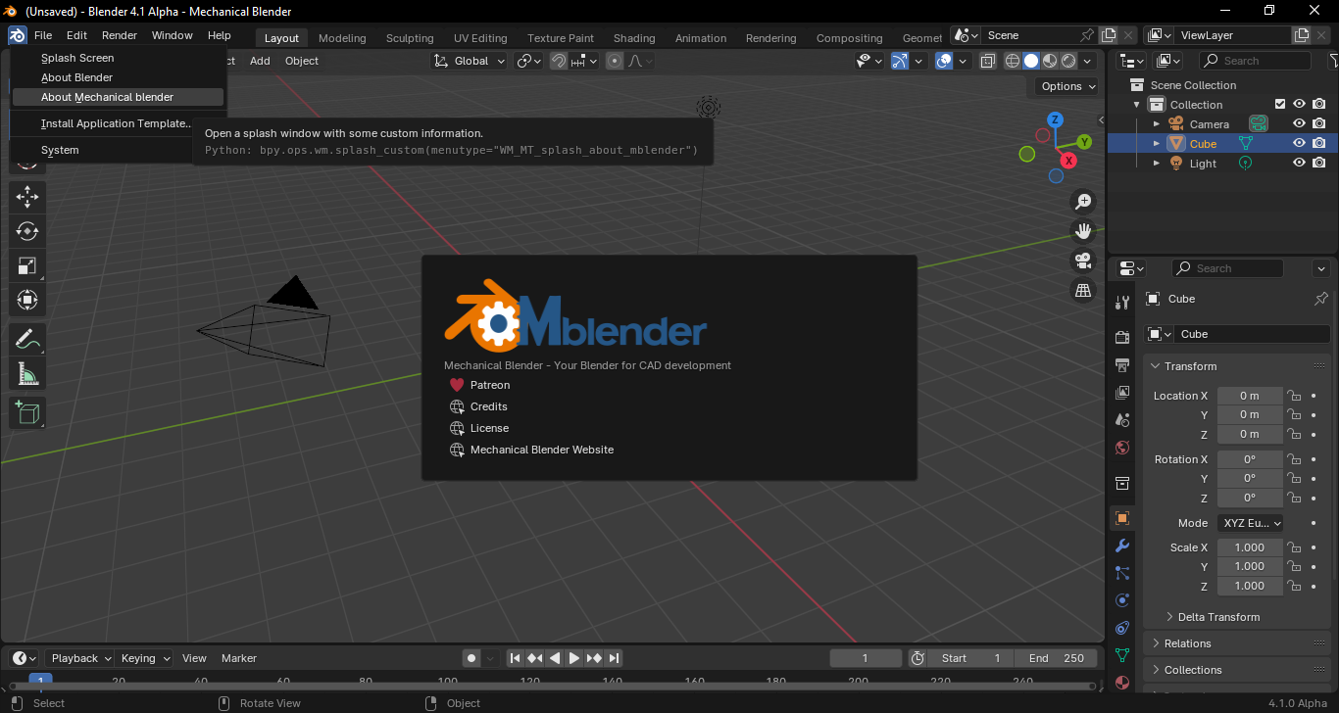The image size is (1339, 713).
Task: Switch to the Shading workspace tab
Action: 634,38
